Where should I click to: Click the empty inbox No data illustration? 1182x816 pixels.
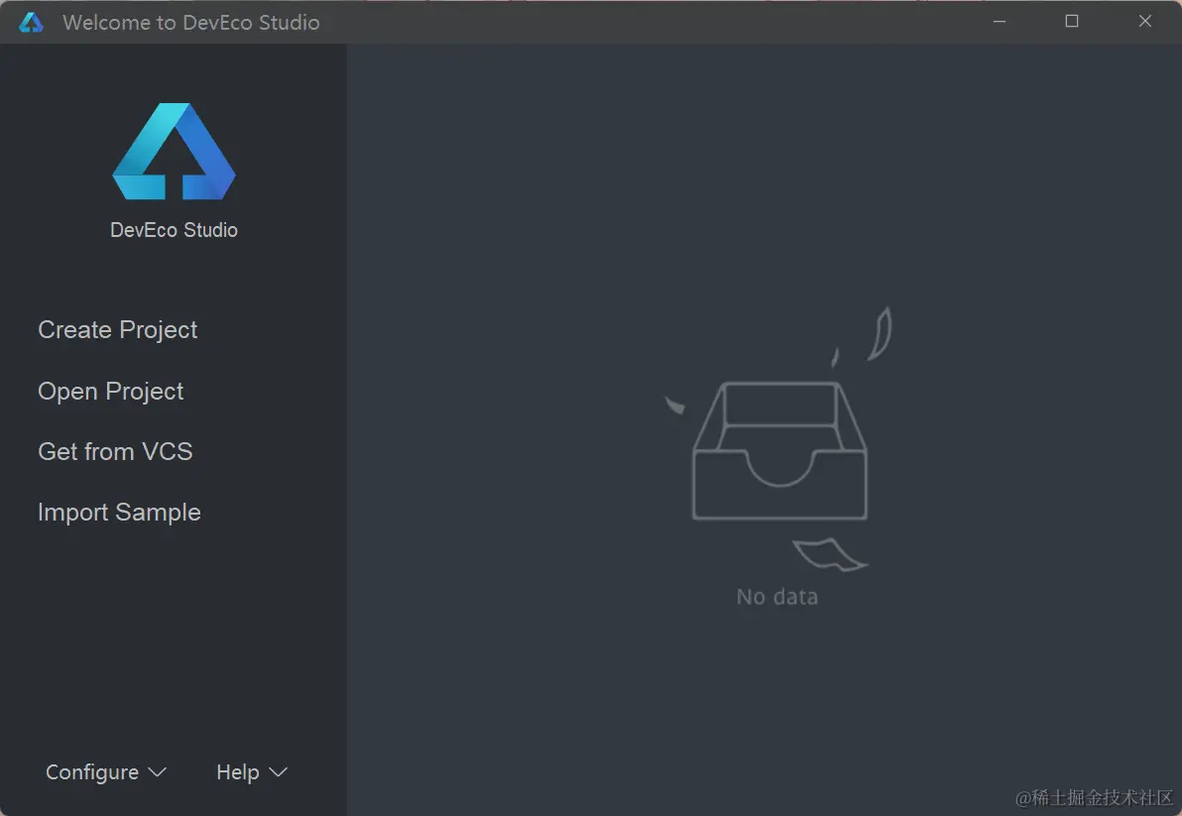pyautogui.click(x=778, y=438)
